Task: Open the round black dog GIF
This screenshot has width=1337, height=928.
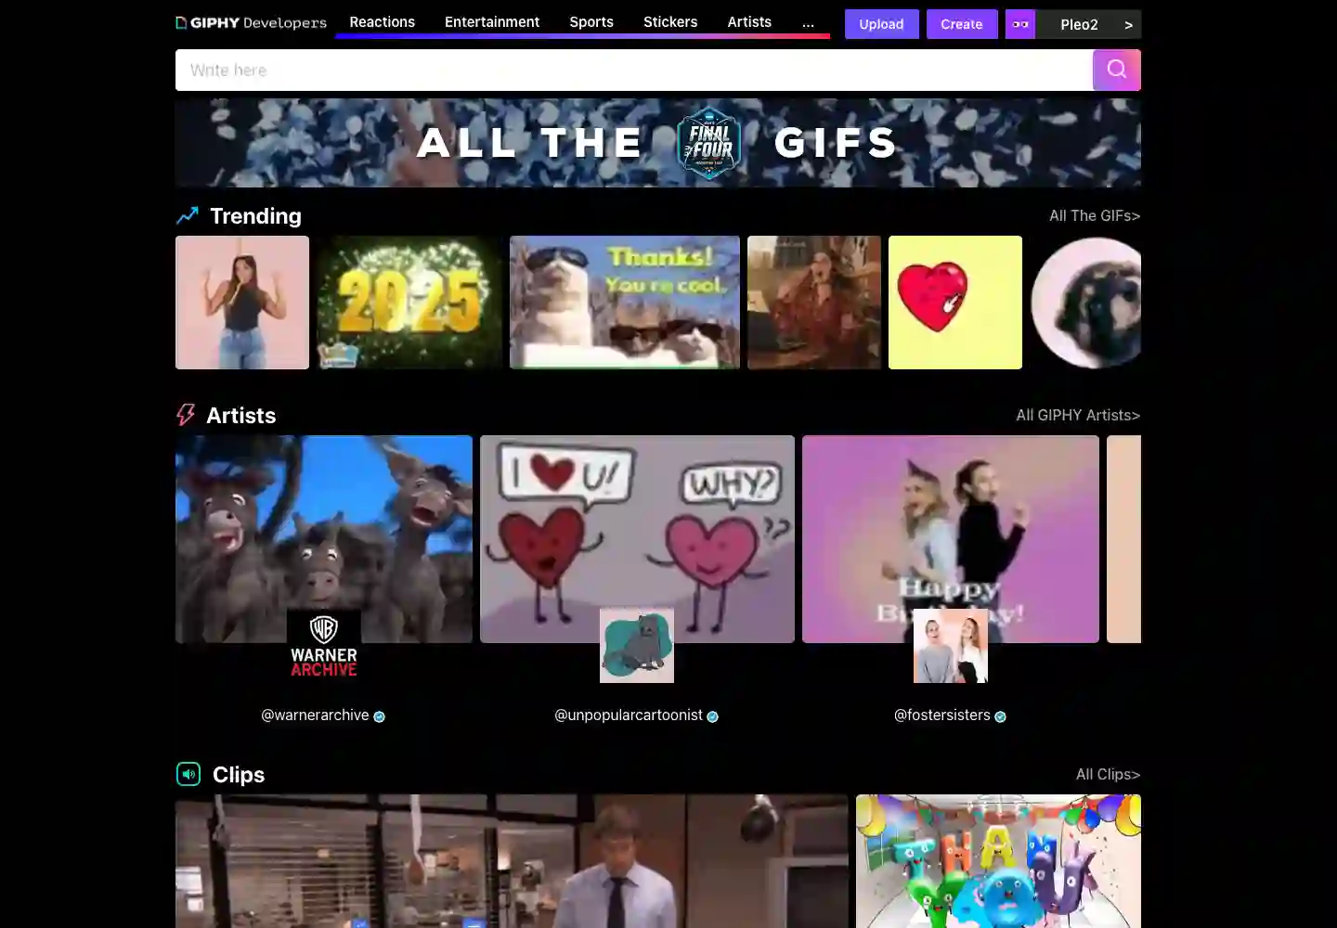Action: pos(1085,303)
